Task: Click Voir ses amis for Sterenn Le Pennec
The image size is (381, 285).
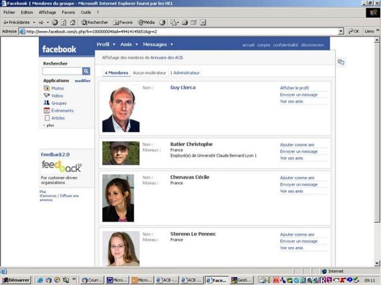Action: click(x=291, y=248)
